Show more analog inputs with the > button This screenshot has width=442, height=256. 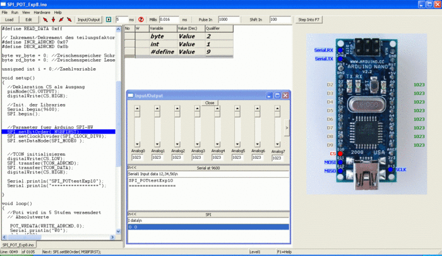point(287,128)
